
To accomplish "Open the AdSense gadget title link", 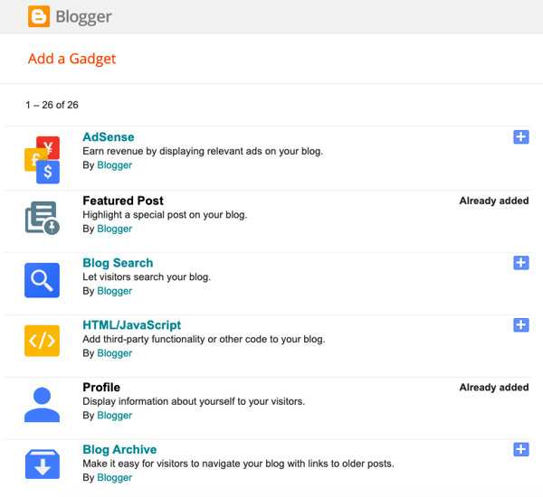I will (109, 137).
